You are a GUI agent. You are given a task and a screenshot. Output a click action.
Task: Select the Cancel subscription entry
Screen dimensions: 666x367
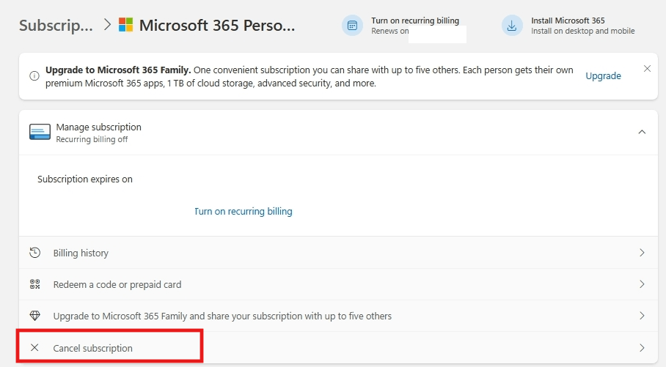click(x=338, y=347)
